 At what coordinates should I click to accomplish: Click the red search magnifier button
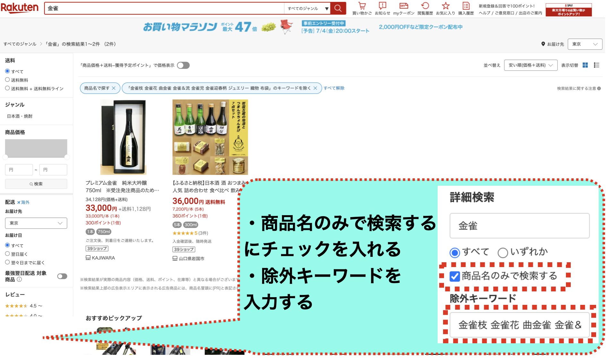tap(338, 8)
